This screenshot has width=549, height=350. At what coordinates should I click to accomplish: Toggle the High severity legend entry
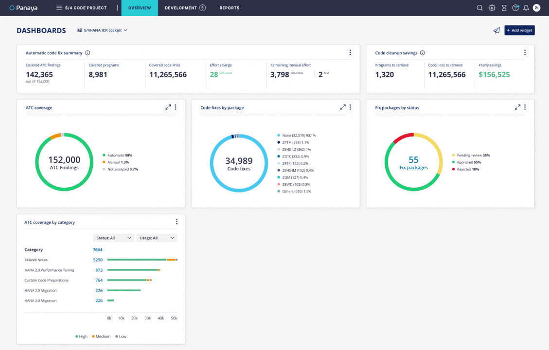pos(81,336)
